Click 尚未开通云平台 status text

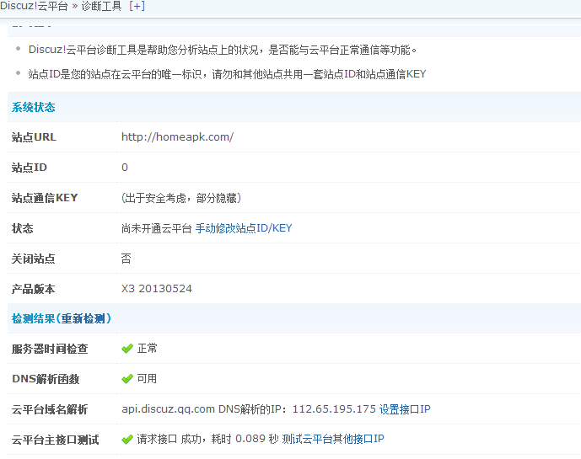156,228
